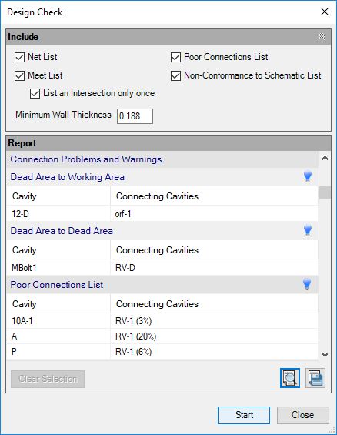
Task: Save the report with disk icon
Action: [x=315, y=378]
